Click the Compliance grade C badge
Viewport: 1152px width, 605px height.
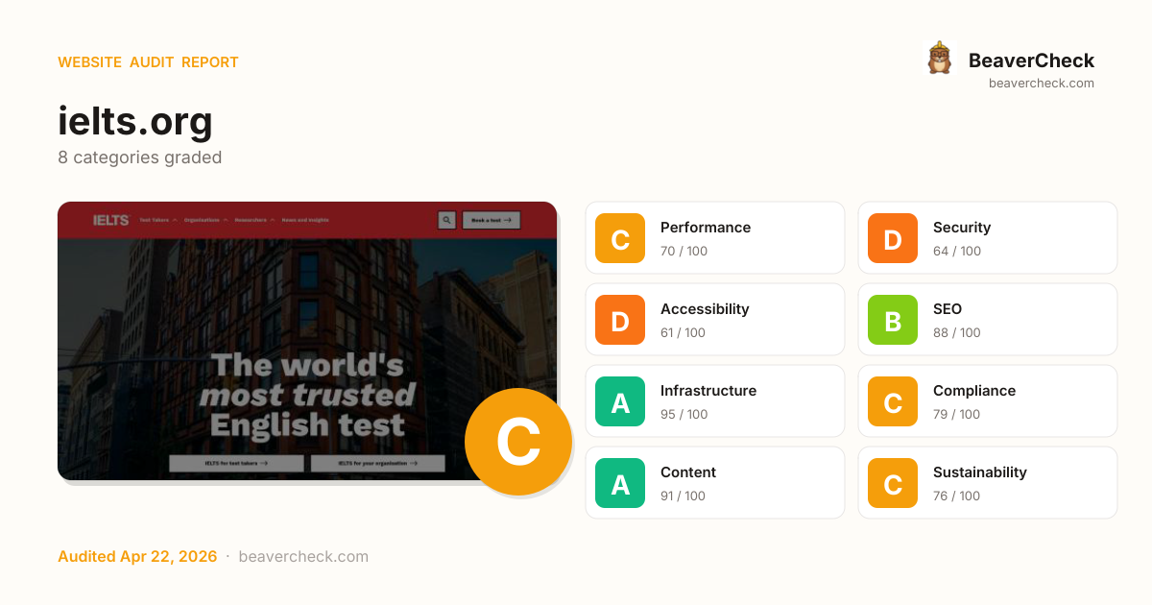(893, 401)
